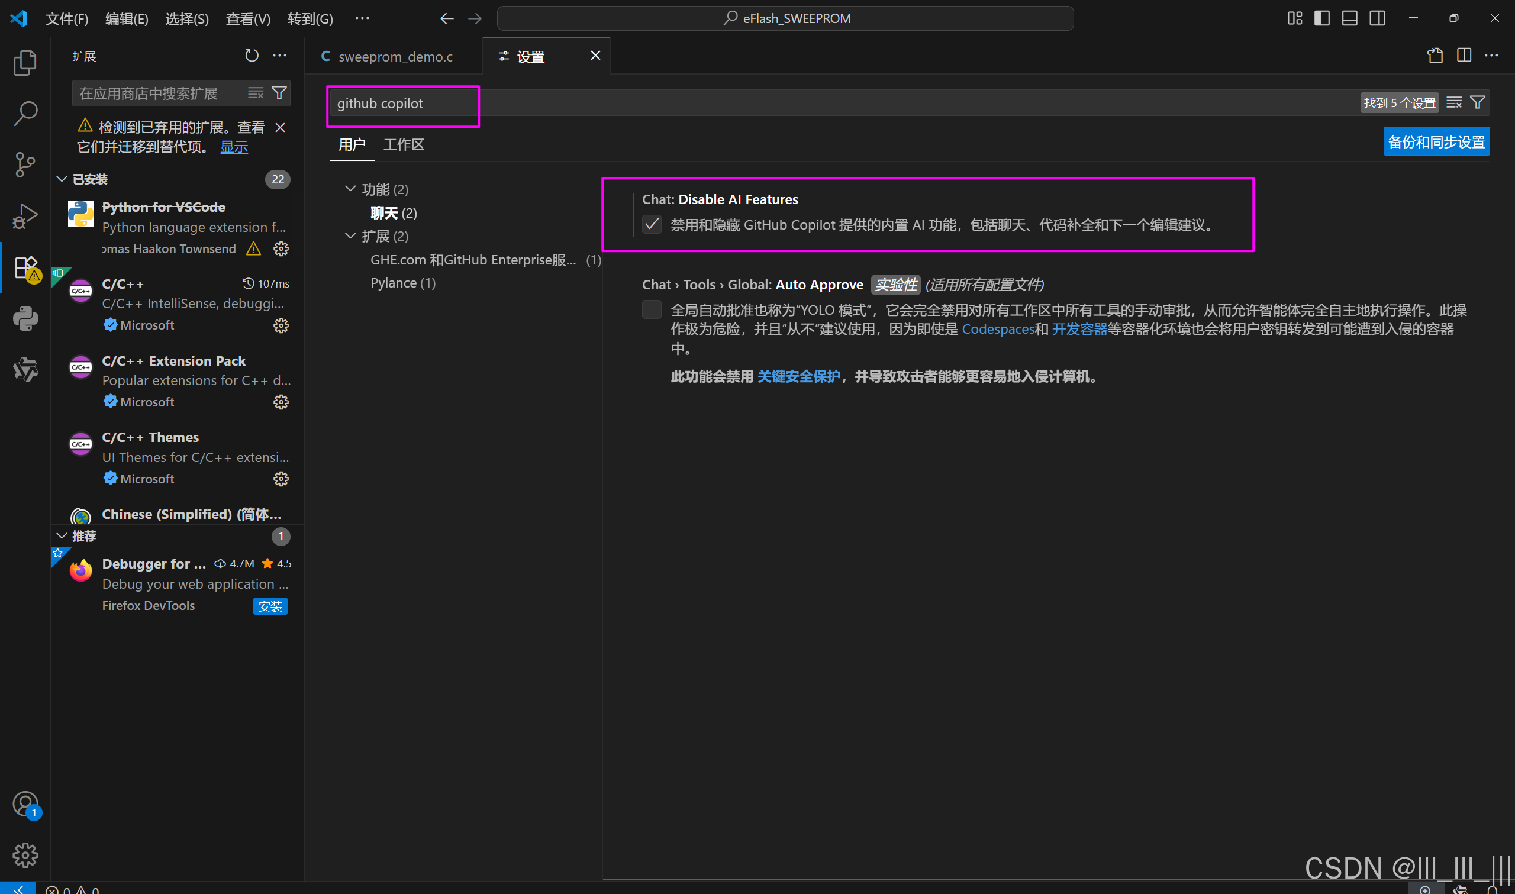Close the 设置 tab
This screenshot has height=894, width=1515.
pos(595,56)
